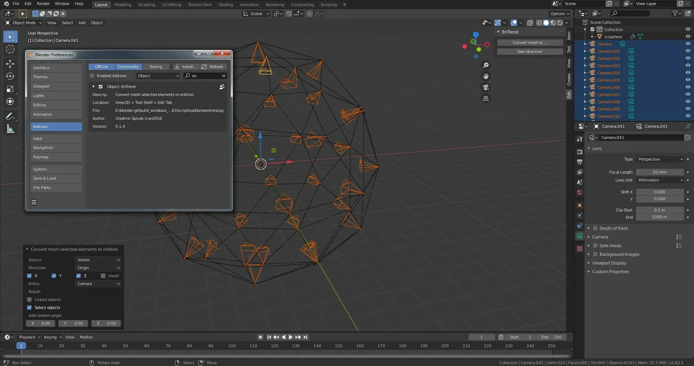Image resolution: width=694 pixels, height=366 pixels.
Task: Open the Entity dropdown set to Camera
Action: point(98,284)
